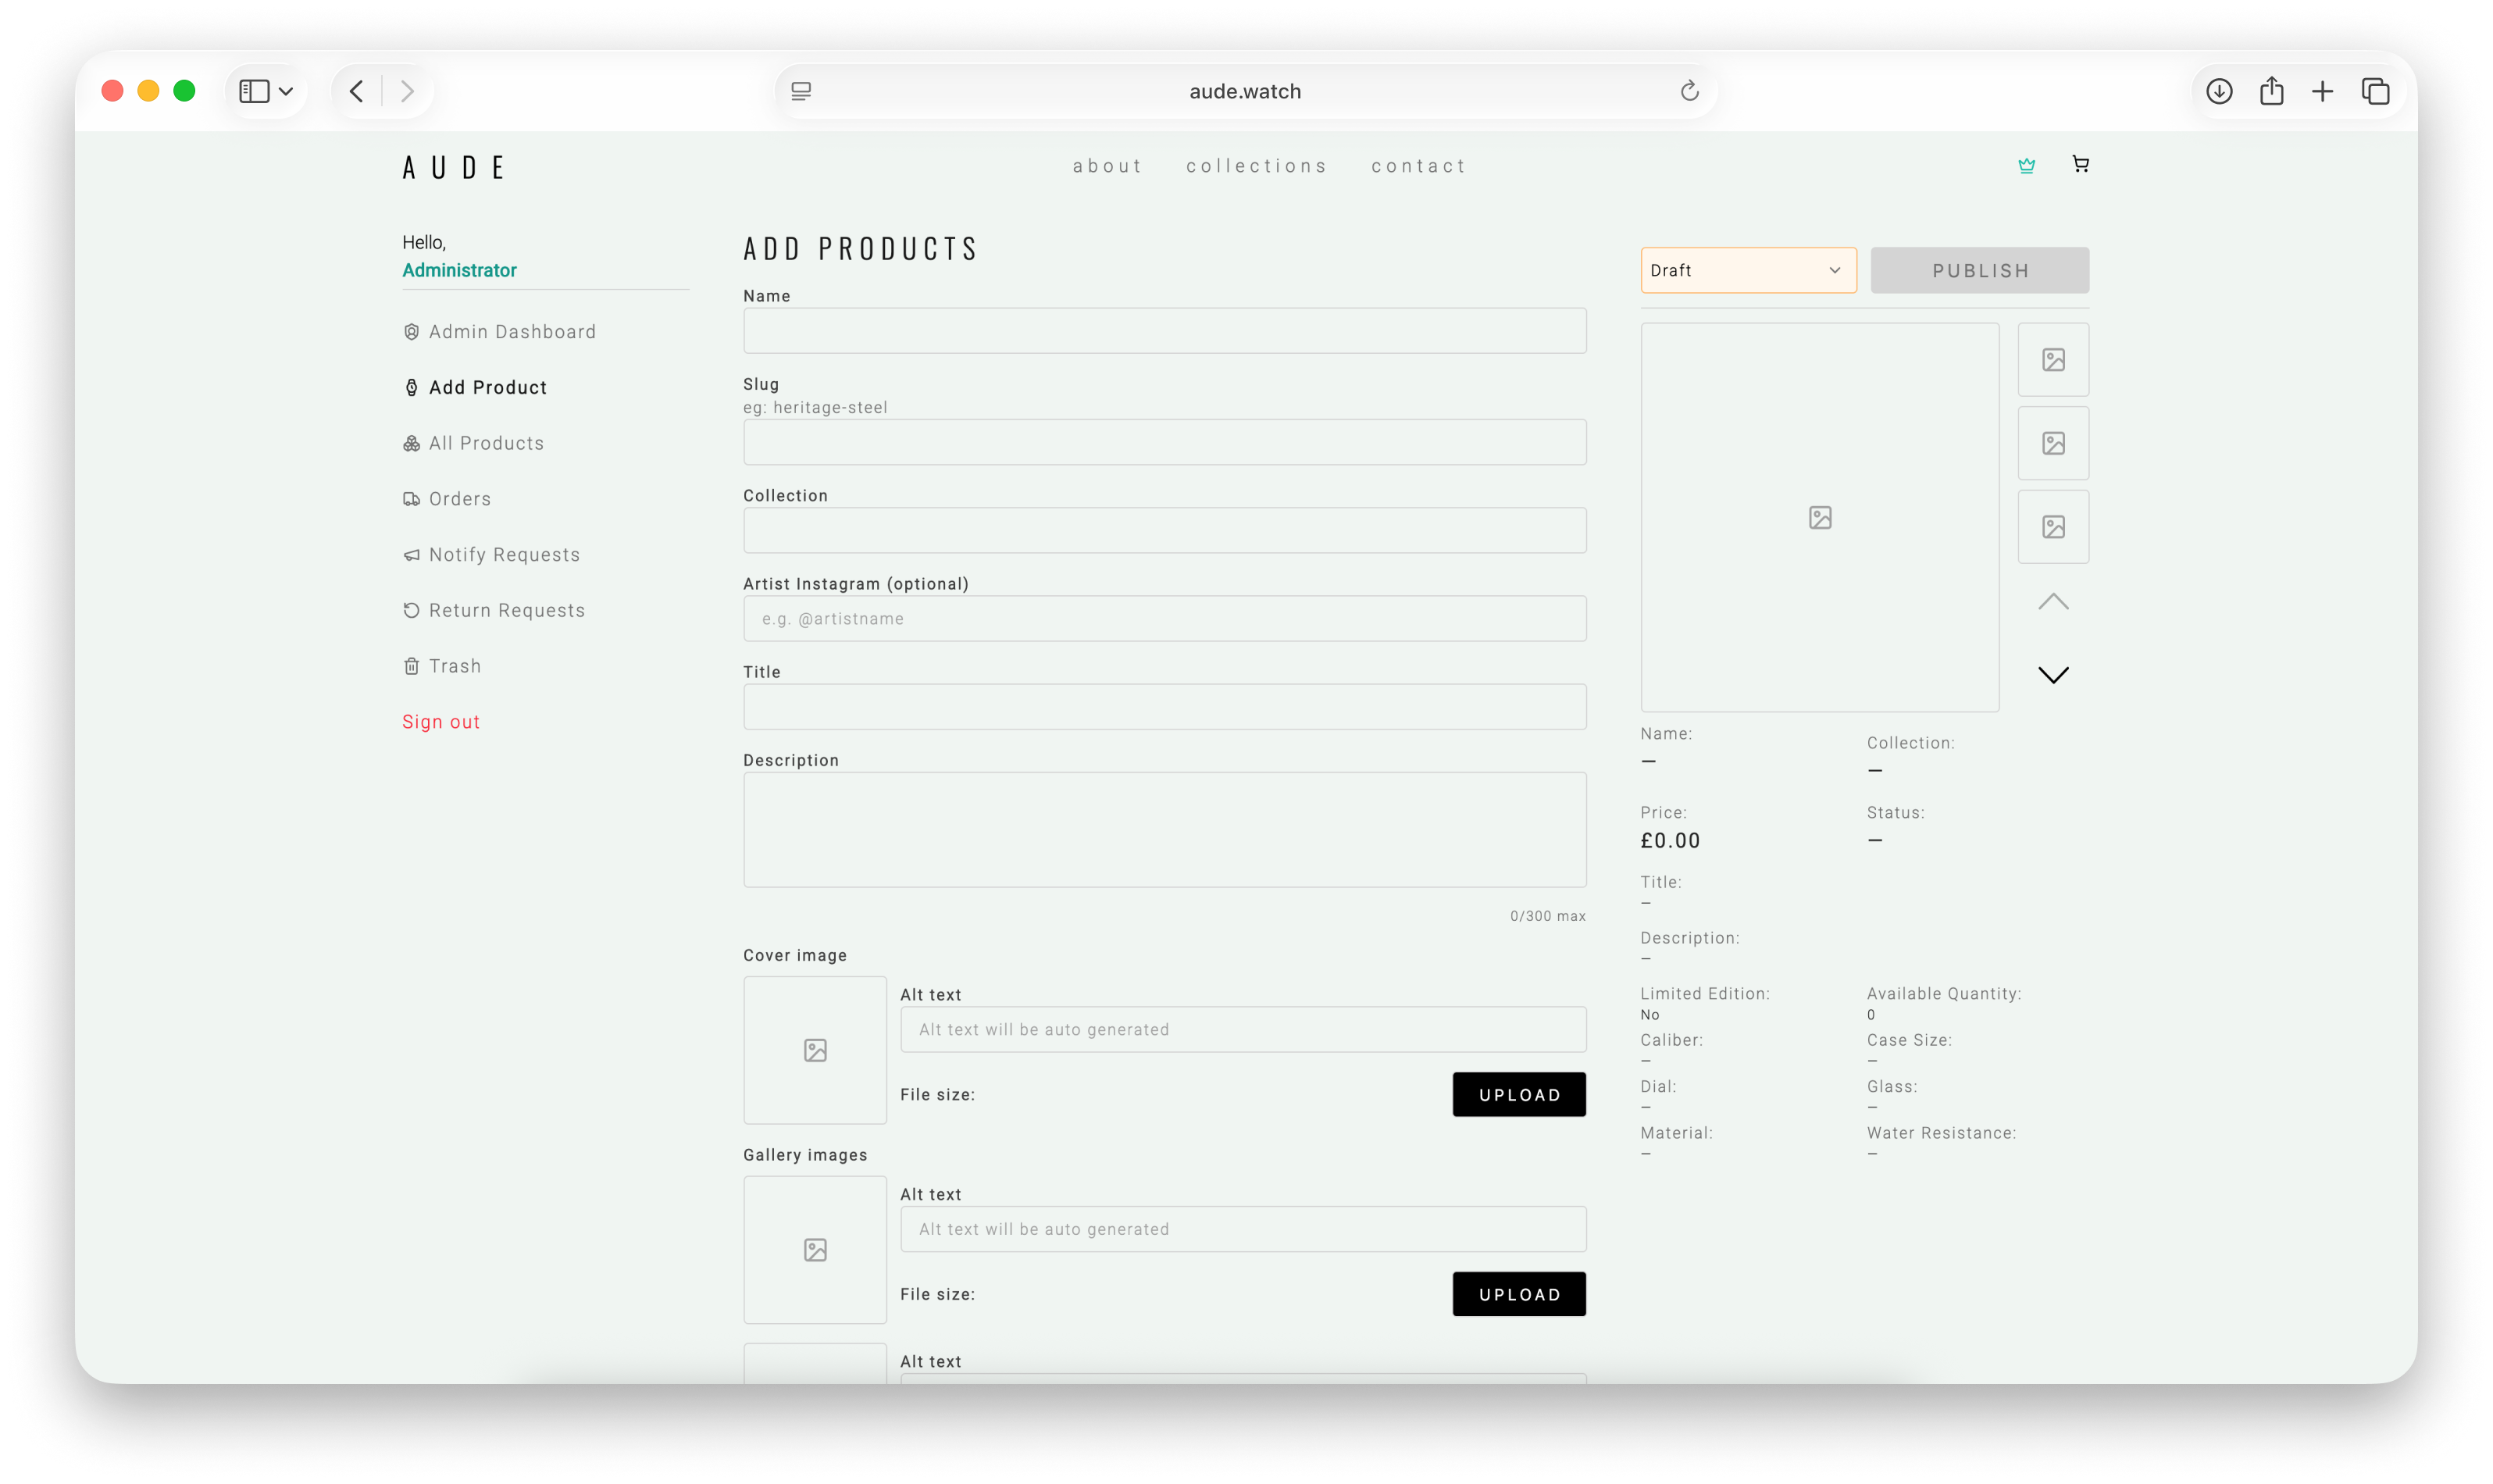Click the teal crown icon in the header
The width and height of the screenshot is (2493, 1484).
(2026, 164)
